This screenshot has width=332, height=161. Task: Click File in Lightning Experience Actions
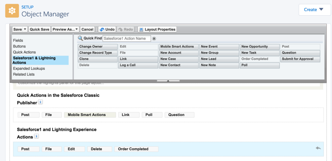pyautogui.click(x=52, y=149)
